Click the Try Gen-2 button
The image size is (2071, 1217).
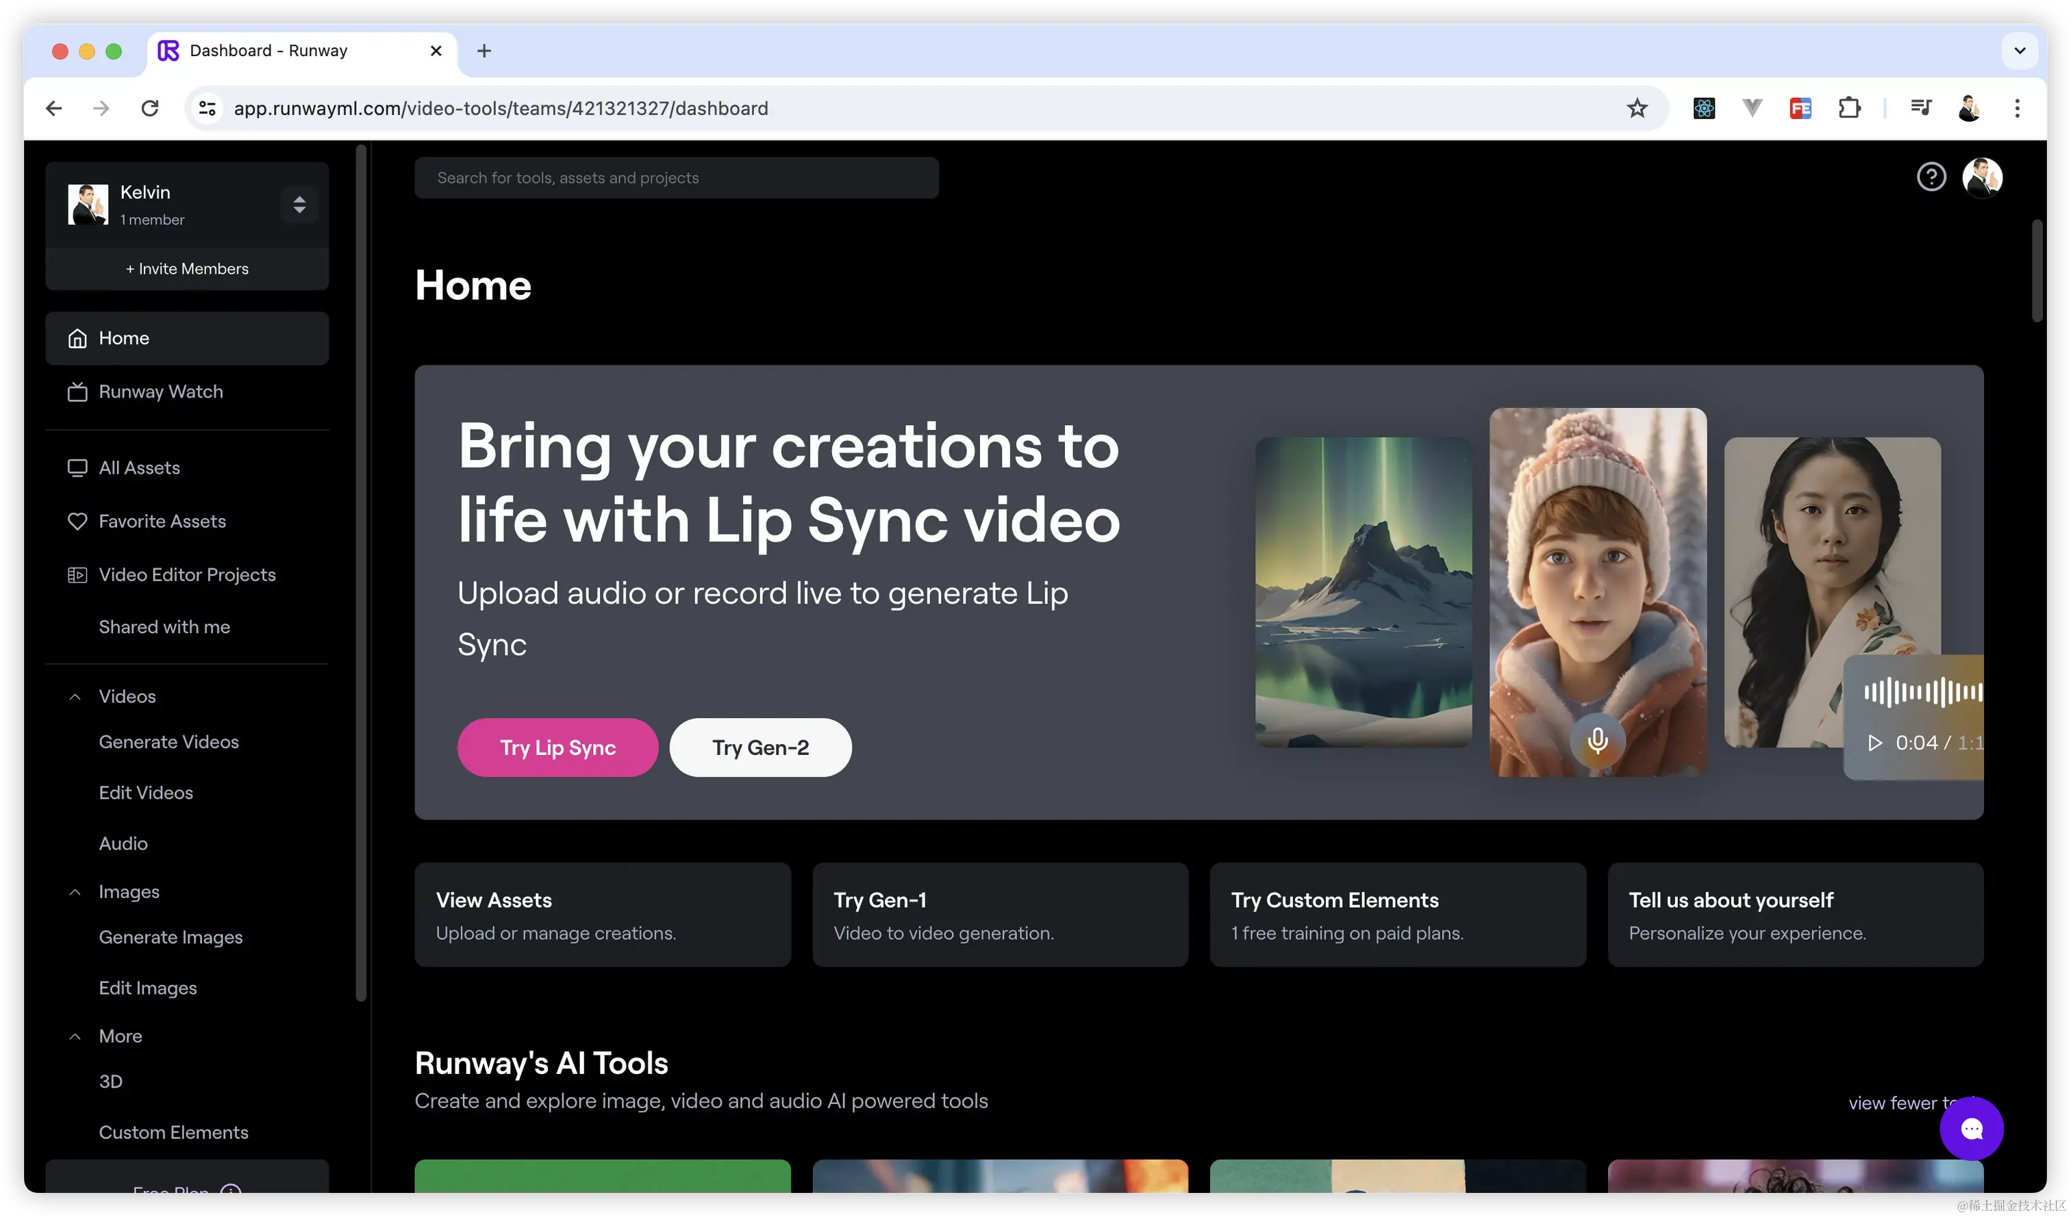(760, 747)
